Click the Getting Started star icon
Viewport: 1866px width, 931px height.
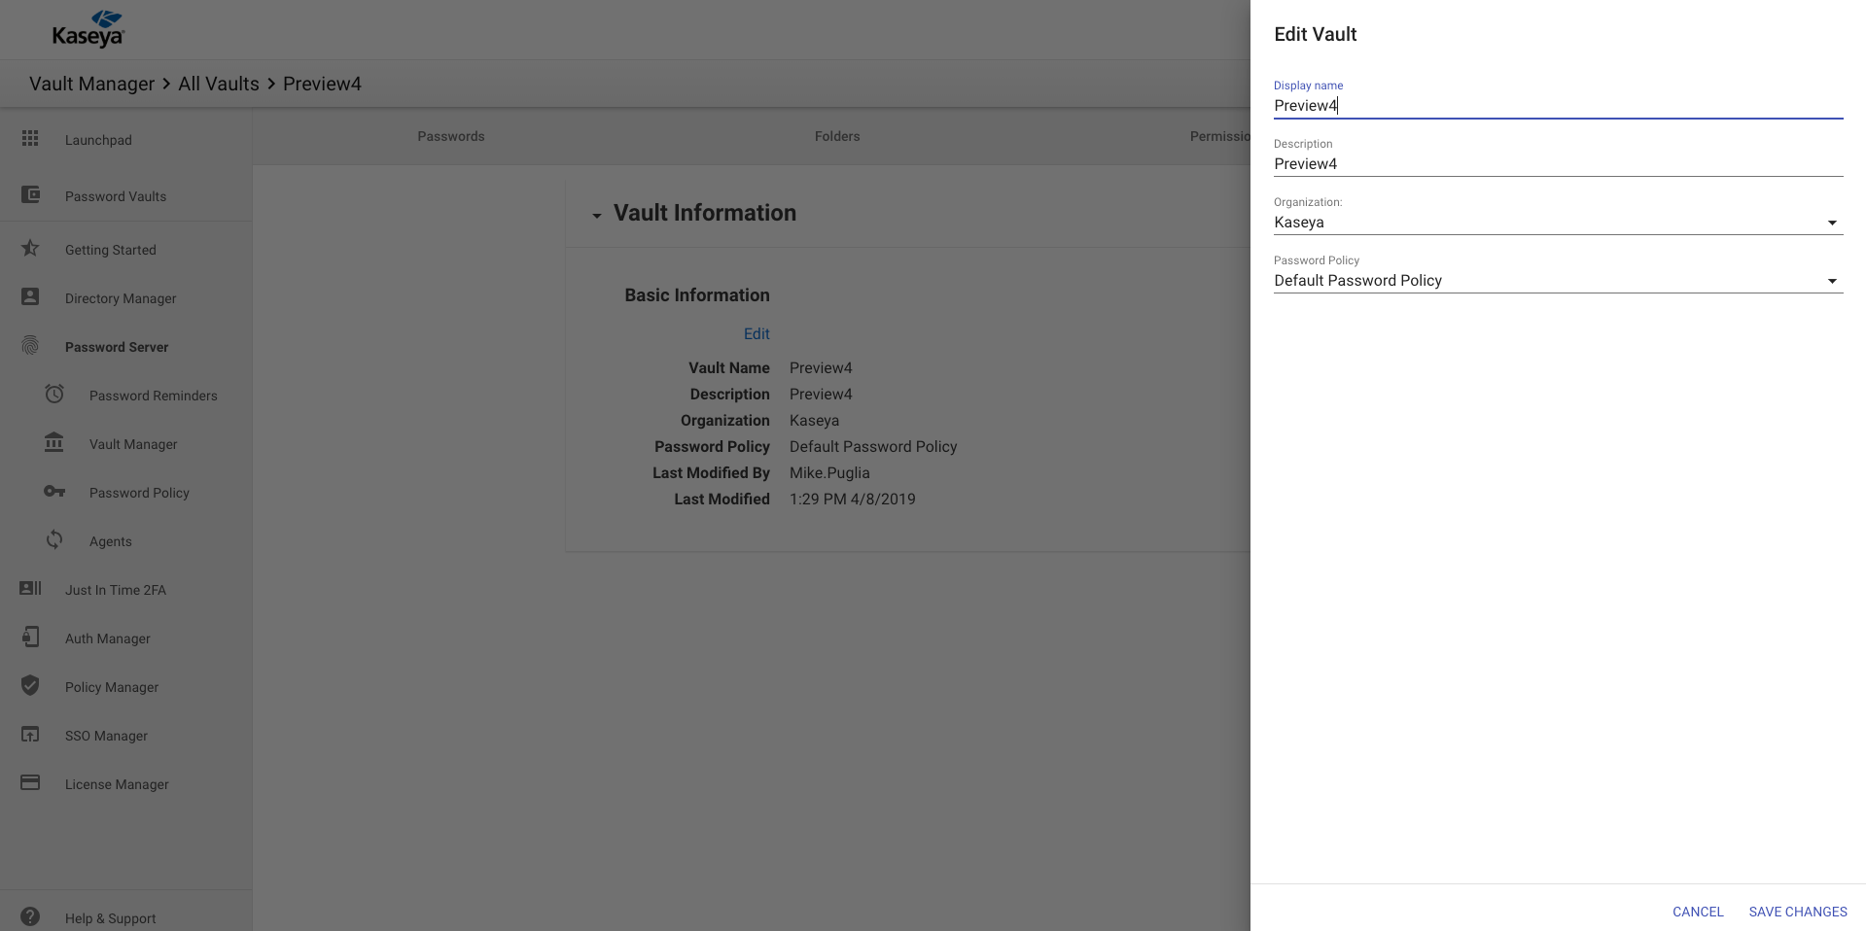tap(30, 249)
